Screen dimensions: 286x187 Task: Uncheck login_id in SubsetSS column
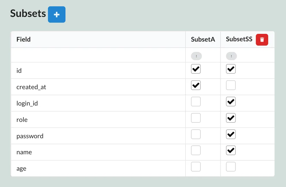tap(231, 102)
